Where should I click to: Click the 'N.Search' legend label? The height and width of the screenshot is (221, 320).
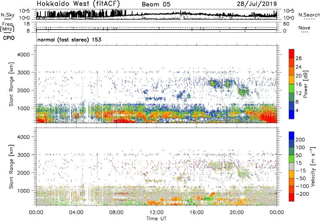pyautogui.click(x=309, y=15)
